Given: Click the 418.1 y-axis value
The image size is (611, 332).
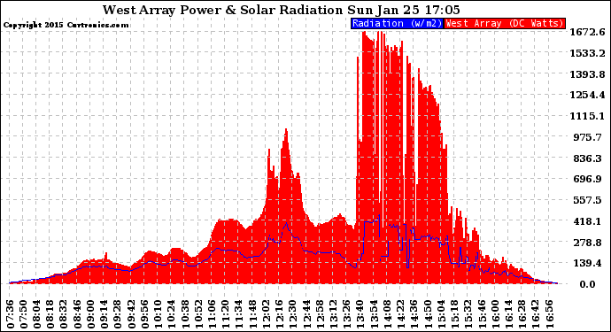Looking at the screenshot, I should click(587, 221).
